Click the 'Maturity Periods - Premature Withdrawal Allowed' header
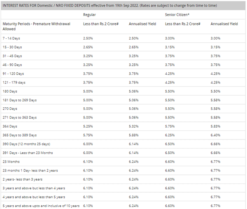Viewport: 247px width, 209px height. click(36, 26)
